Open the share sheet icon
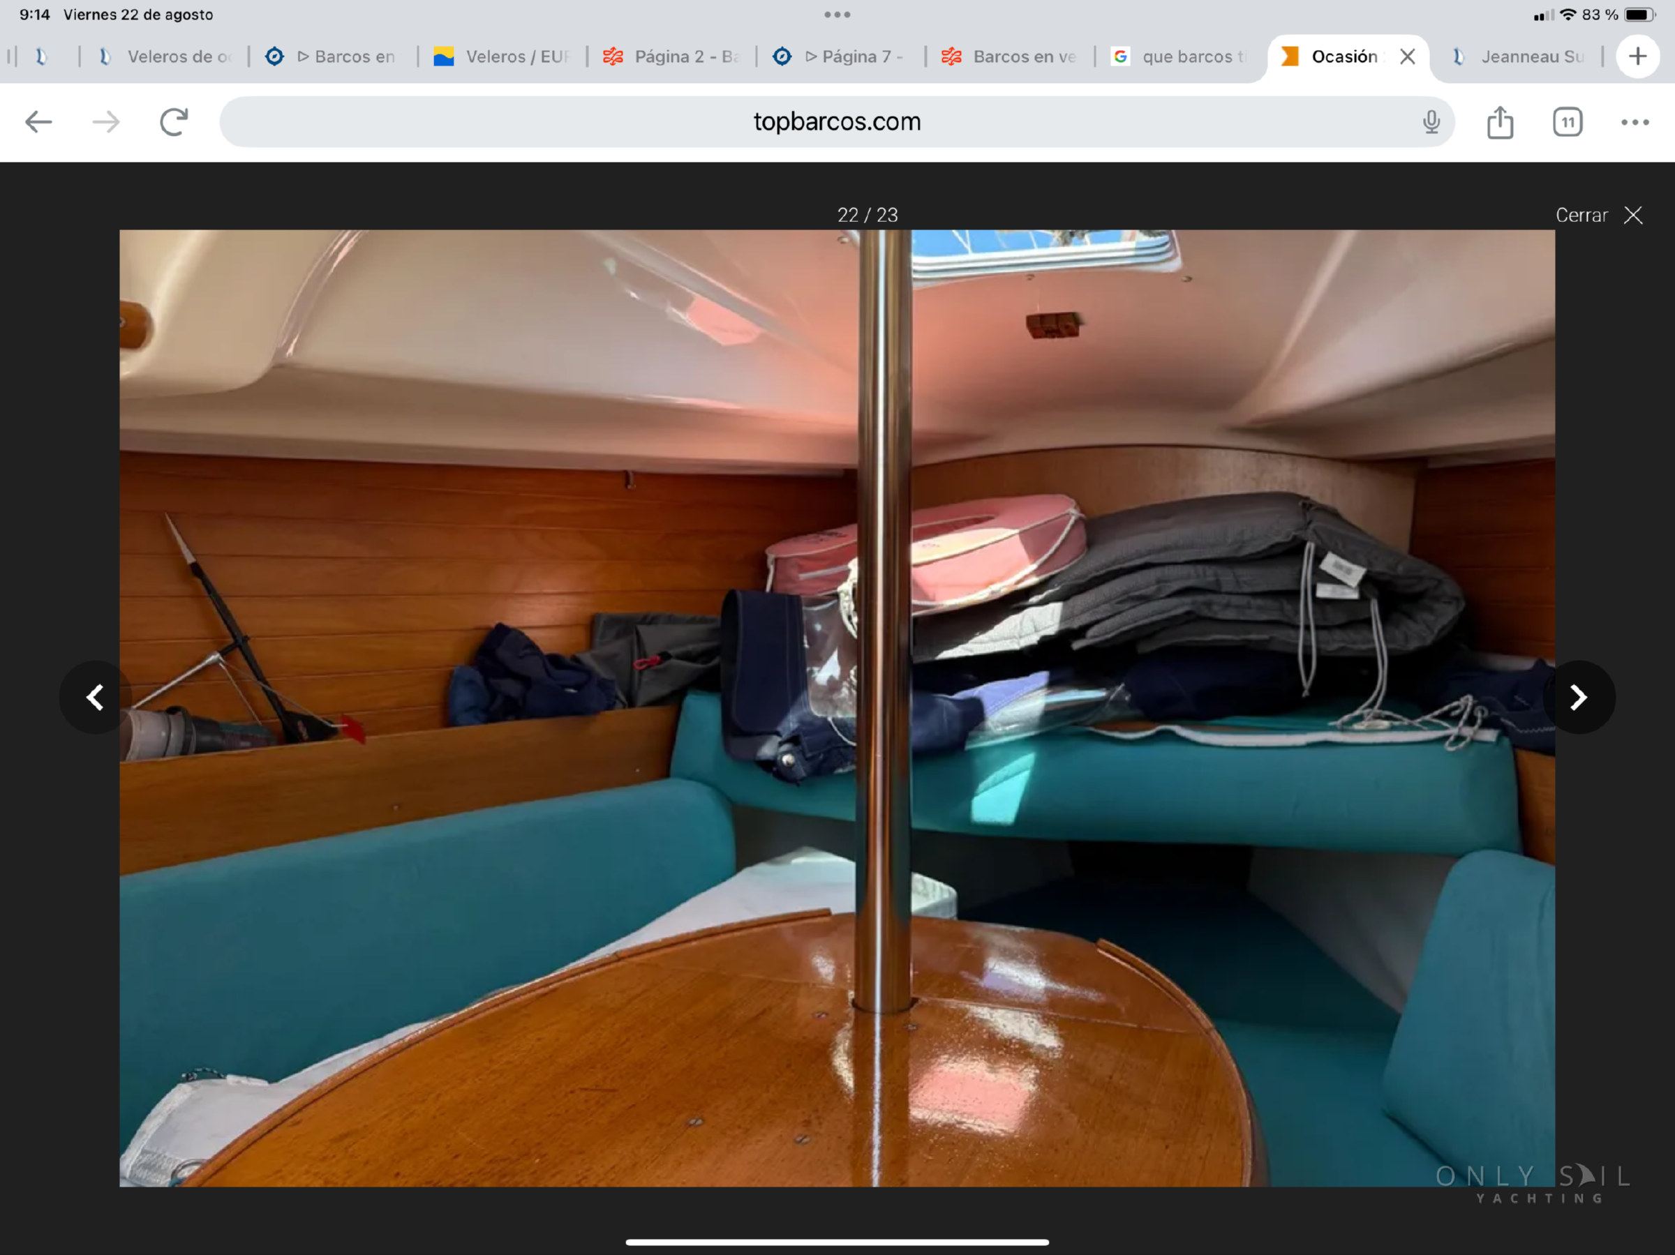This screenshot has width=1675, height=1255. (1499, 122)
